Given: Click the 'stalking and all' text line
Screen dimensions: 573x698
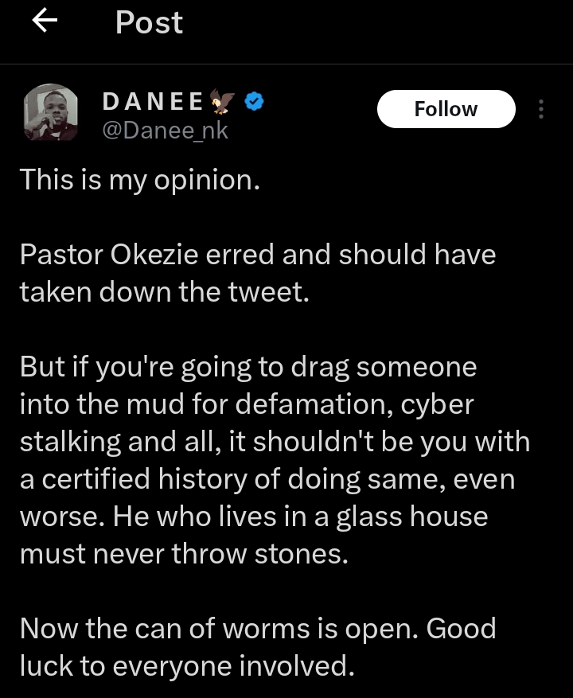Looking at the screenshot, I should [x=275, y=442].
